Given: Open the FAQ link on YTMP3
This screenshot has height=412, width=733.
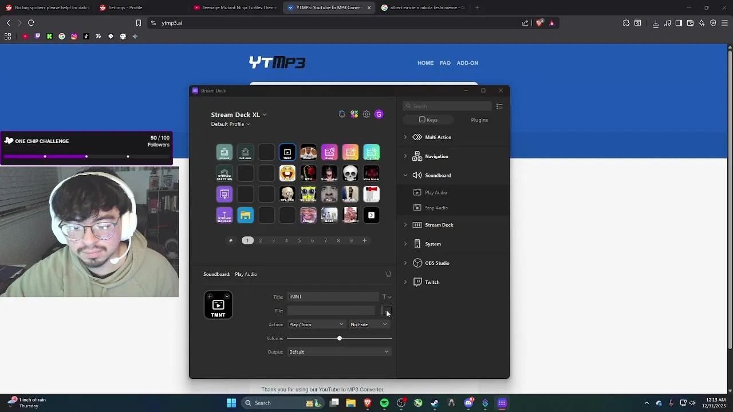Looking at the screenshot, I should (x=445, y=63).
